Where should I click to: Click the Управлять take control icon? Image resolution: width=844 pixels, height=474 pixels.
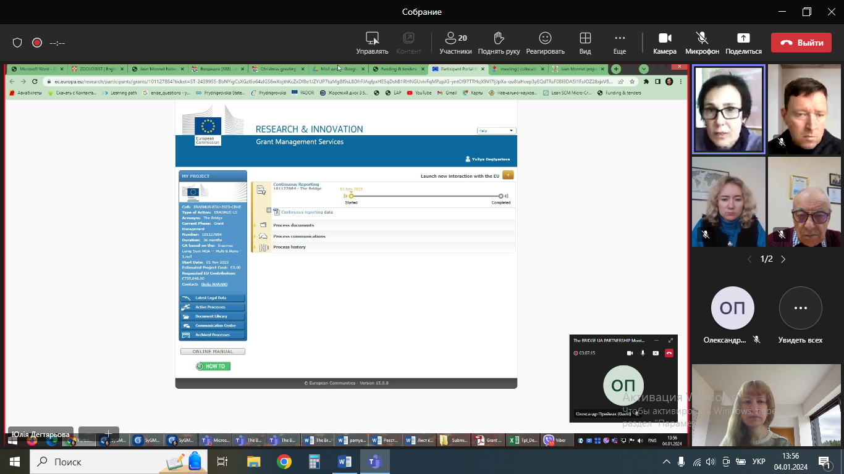(372, 38)
